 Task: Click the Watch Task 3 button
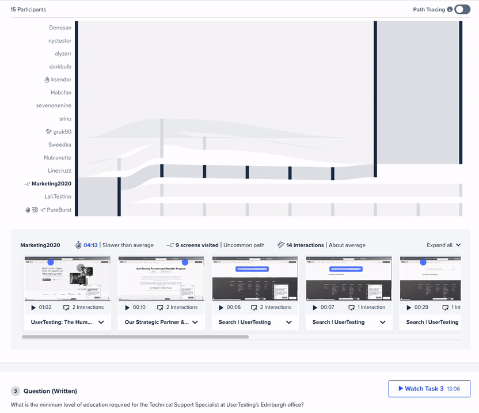coord(429,389)
